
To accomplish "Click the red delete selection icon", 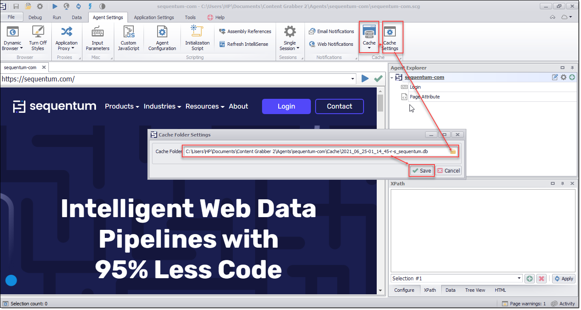I will pos(541,279).
